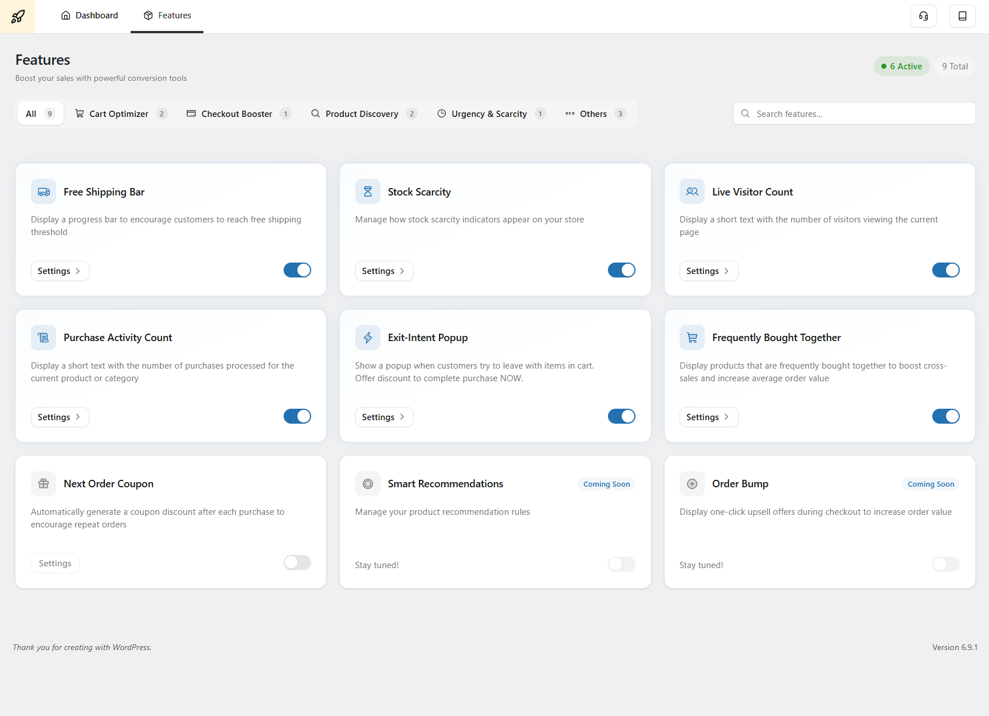Image resolution: width=989 pixels, height=716 pixels.
Task: Switch to the Dashboard tab
Action: [89, 15]
